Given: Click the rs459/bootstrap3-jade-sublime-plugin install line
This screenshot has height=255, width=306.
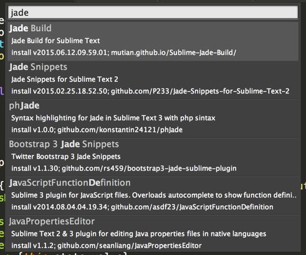Looking at the screenshot, I should [124, 168].
